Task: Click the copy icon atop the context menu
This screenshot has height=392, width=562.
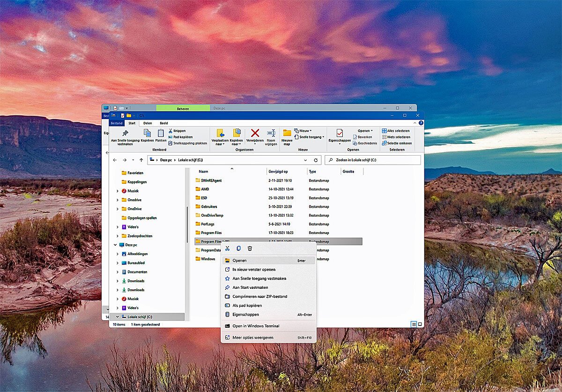Action: 238,249
